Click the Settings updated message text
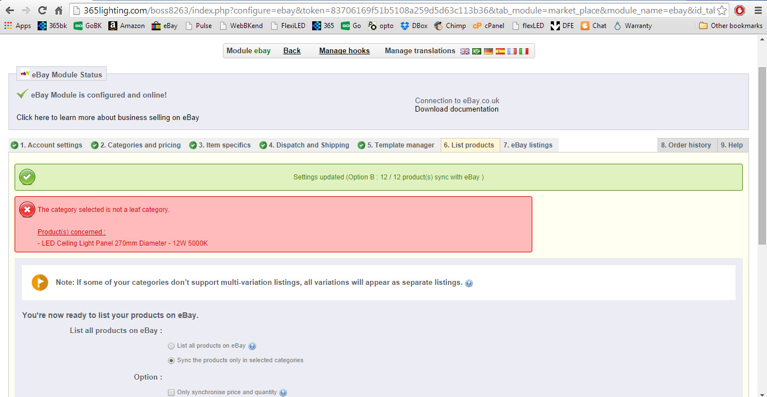 [x=389, y=177]
